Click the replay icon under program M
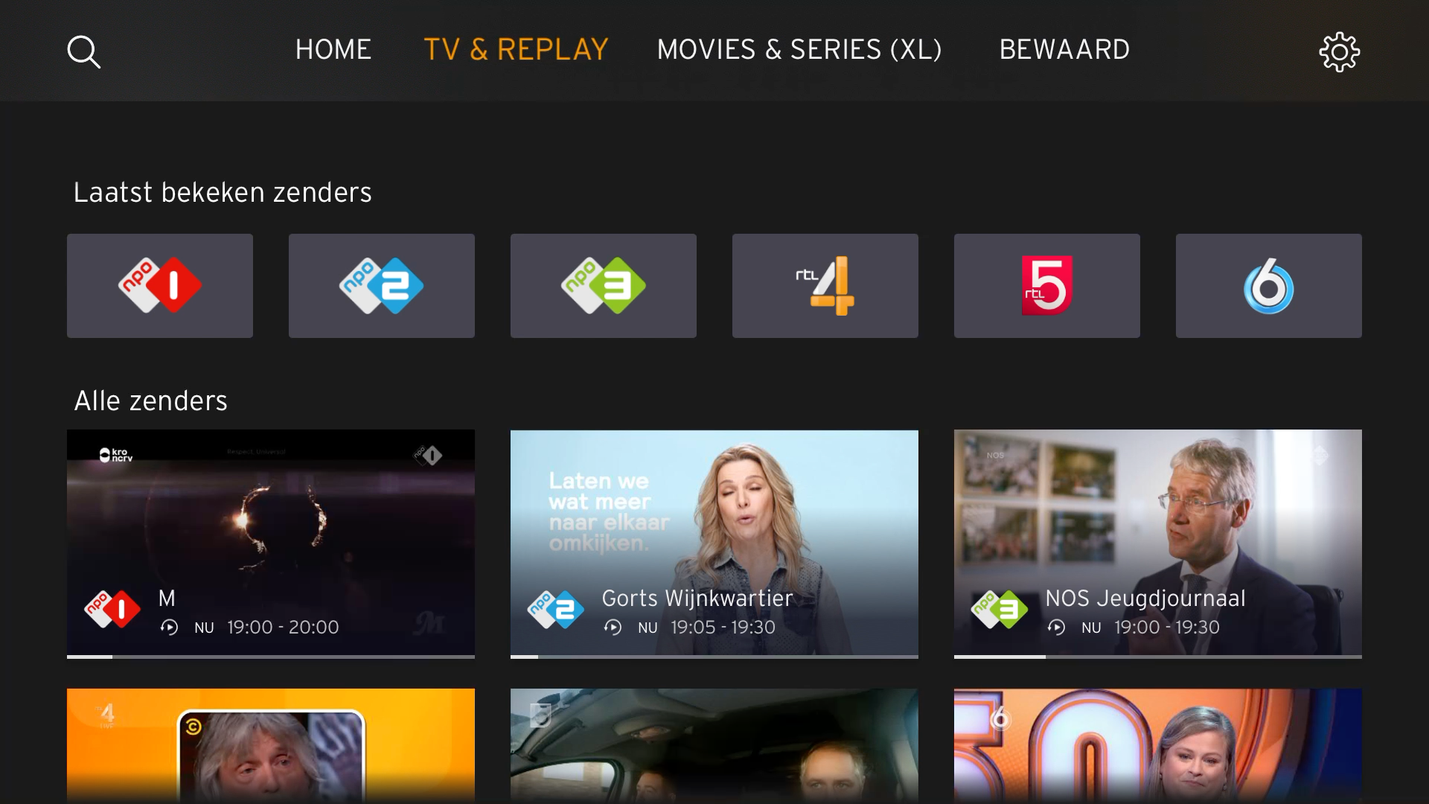1429x804 pixels. click(x=169, y=628)
